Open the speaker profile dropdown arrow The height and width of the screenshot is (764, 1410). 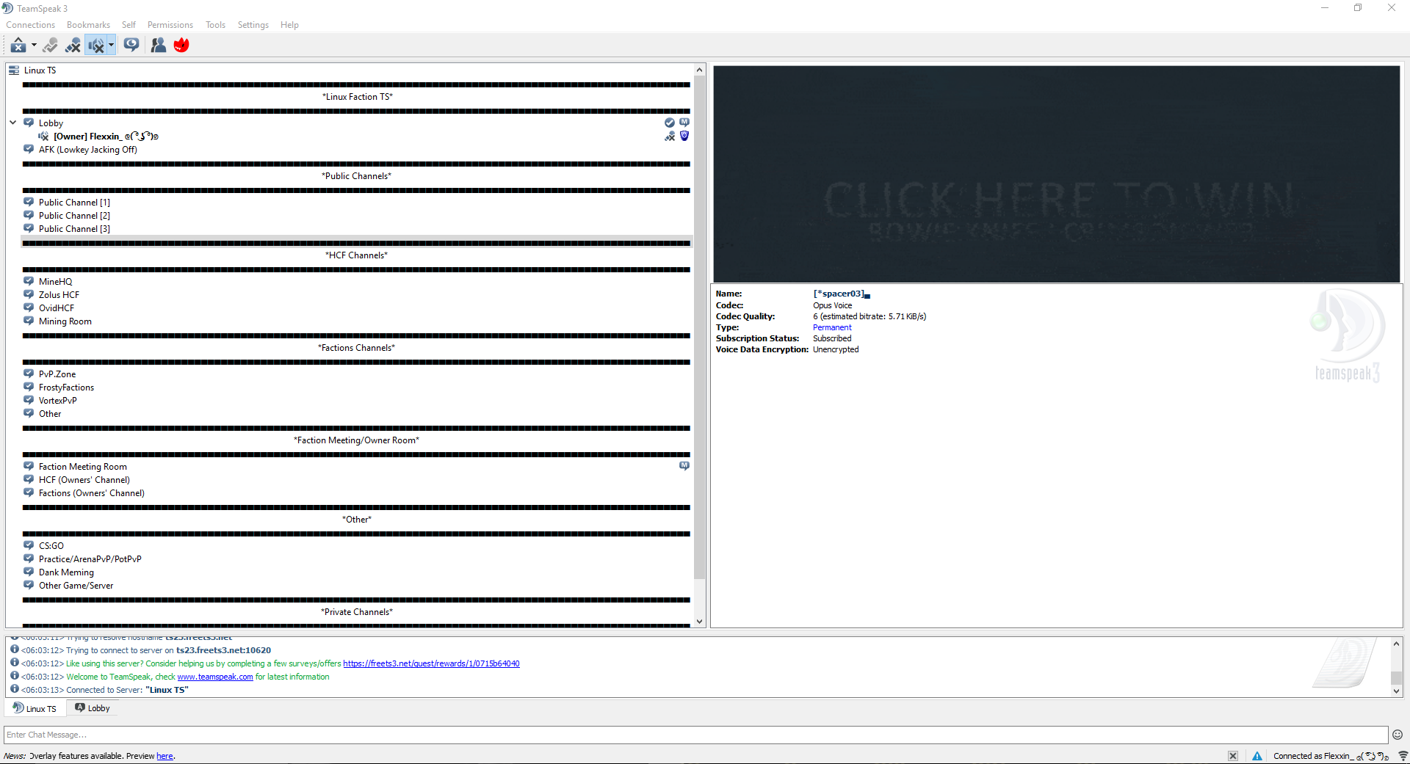click(x=111, y=46)
